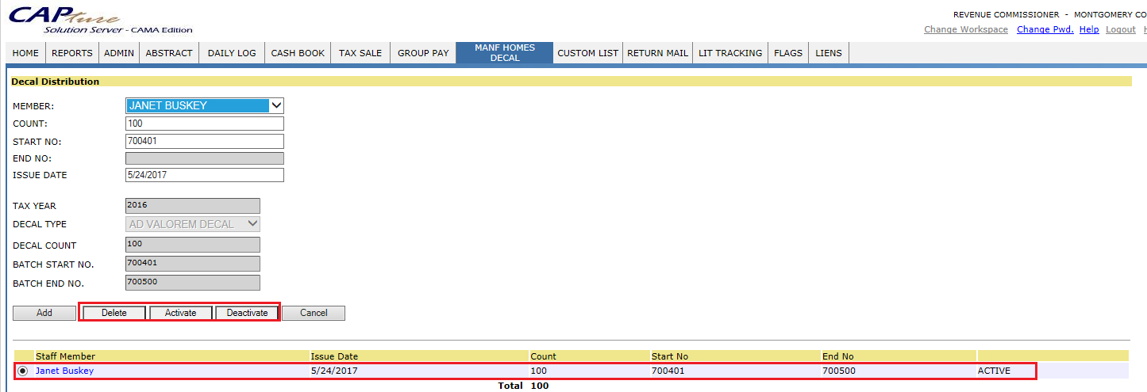Viewport: 1147px width, 392px height.
Task: Click the Activate button
Action: point(180,313)
